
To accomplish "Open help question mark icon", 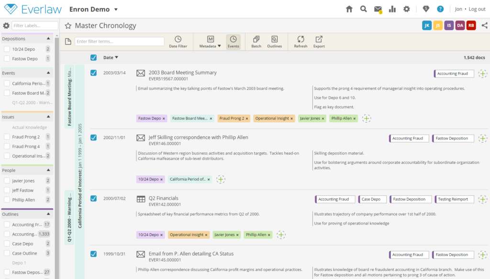I will 440,9.
